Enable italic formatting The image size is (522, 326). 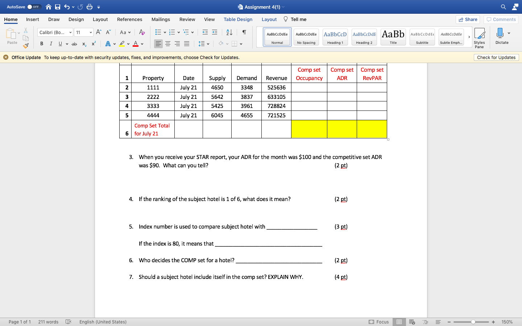pos(51,44)
